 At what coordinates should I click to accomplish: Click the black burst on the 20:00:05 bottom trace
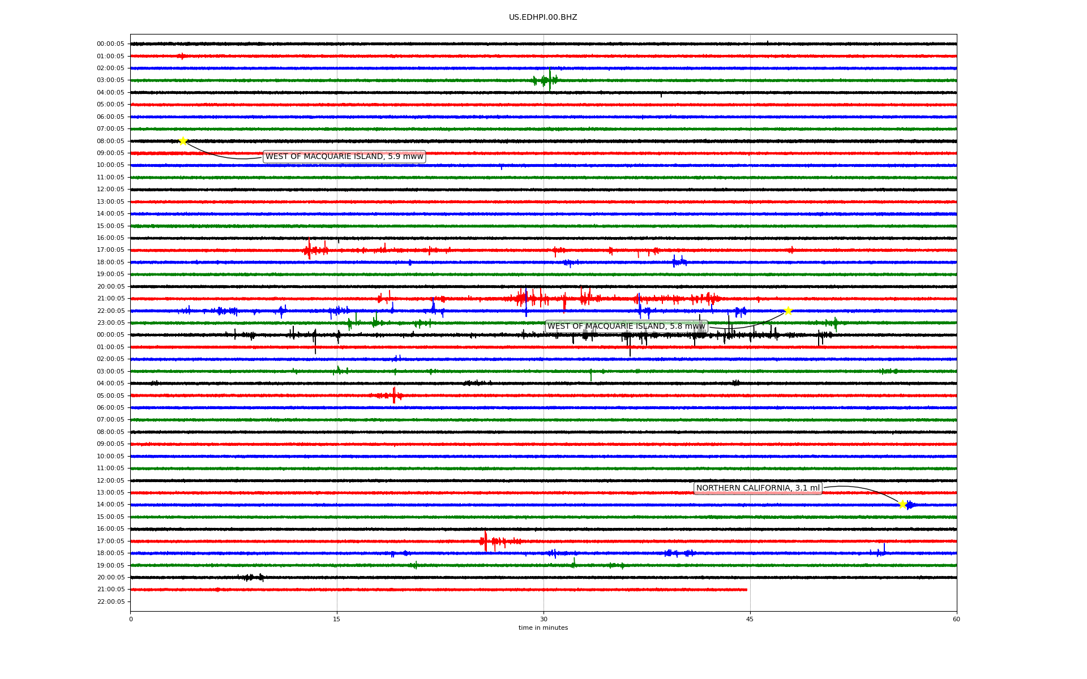tap(252, 577)
